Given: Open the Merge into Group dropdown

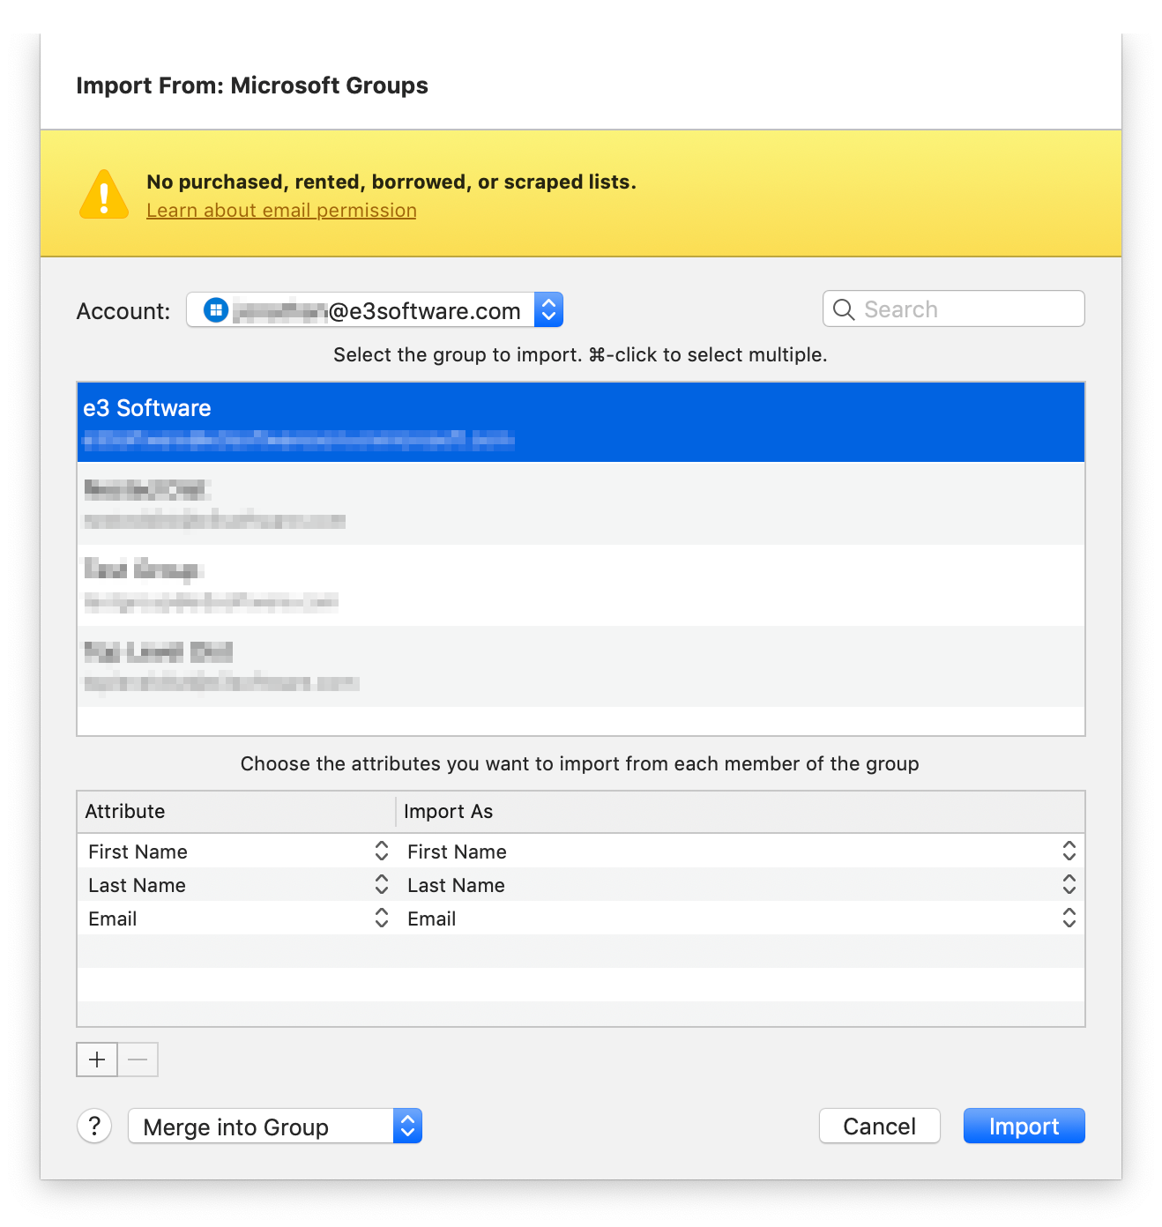Looking at the screenshot, I should click(275, 1127).
